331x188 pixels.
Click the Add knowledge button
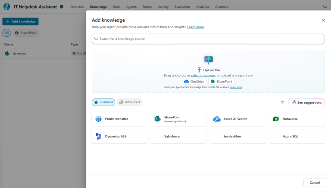click(21, 21)
